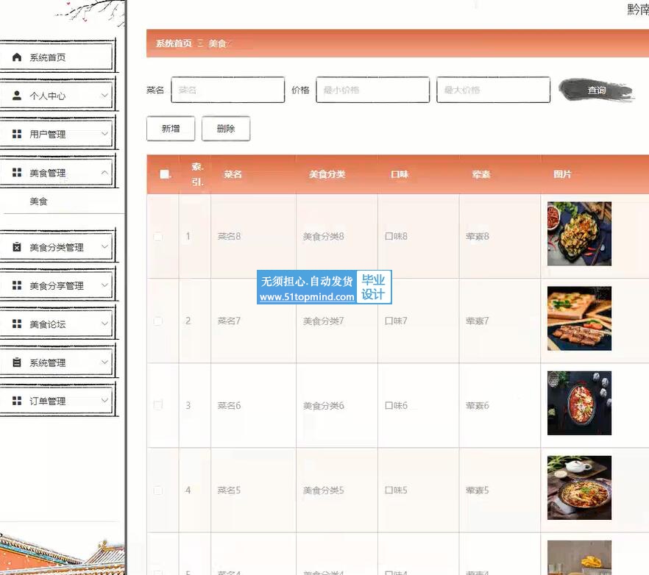Open the food image thumbnail for 菜名7

click(x=579, y=318)
